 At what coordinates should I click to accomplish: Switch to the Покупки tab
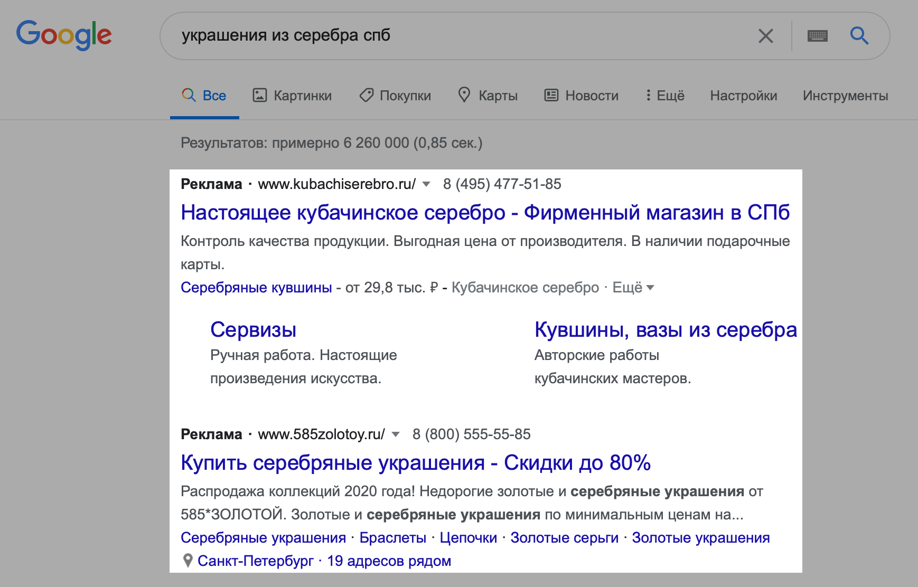395,96
